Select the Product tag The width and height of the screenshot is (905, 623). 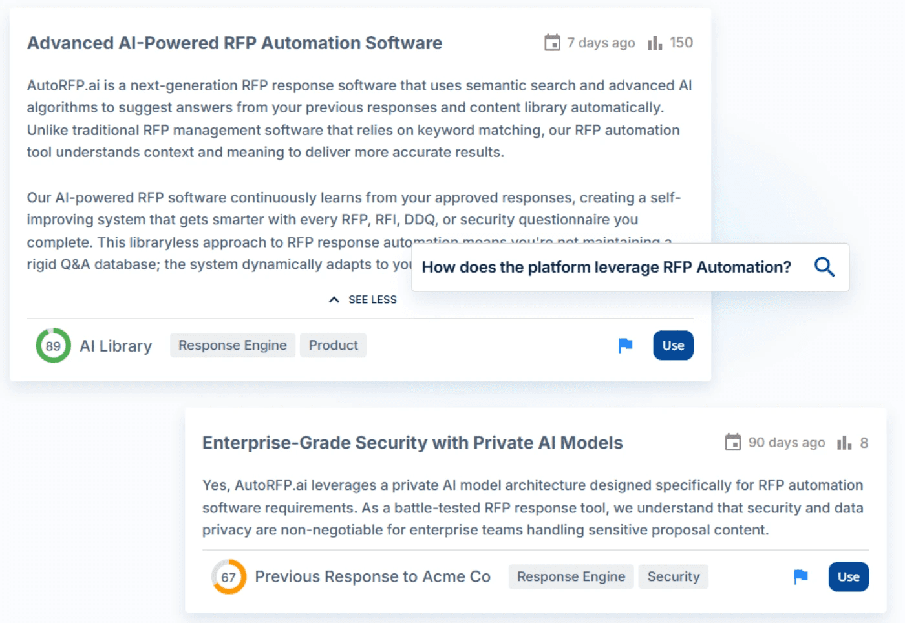click(333, 345)
